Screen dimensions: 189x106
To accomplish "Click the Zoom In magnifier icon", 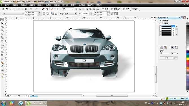I will pos(76,9).
